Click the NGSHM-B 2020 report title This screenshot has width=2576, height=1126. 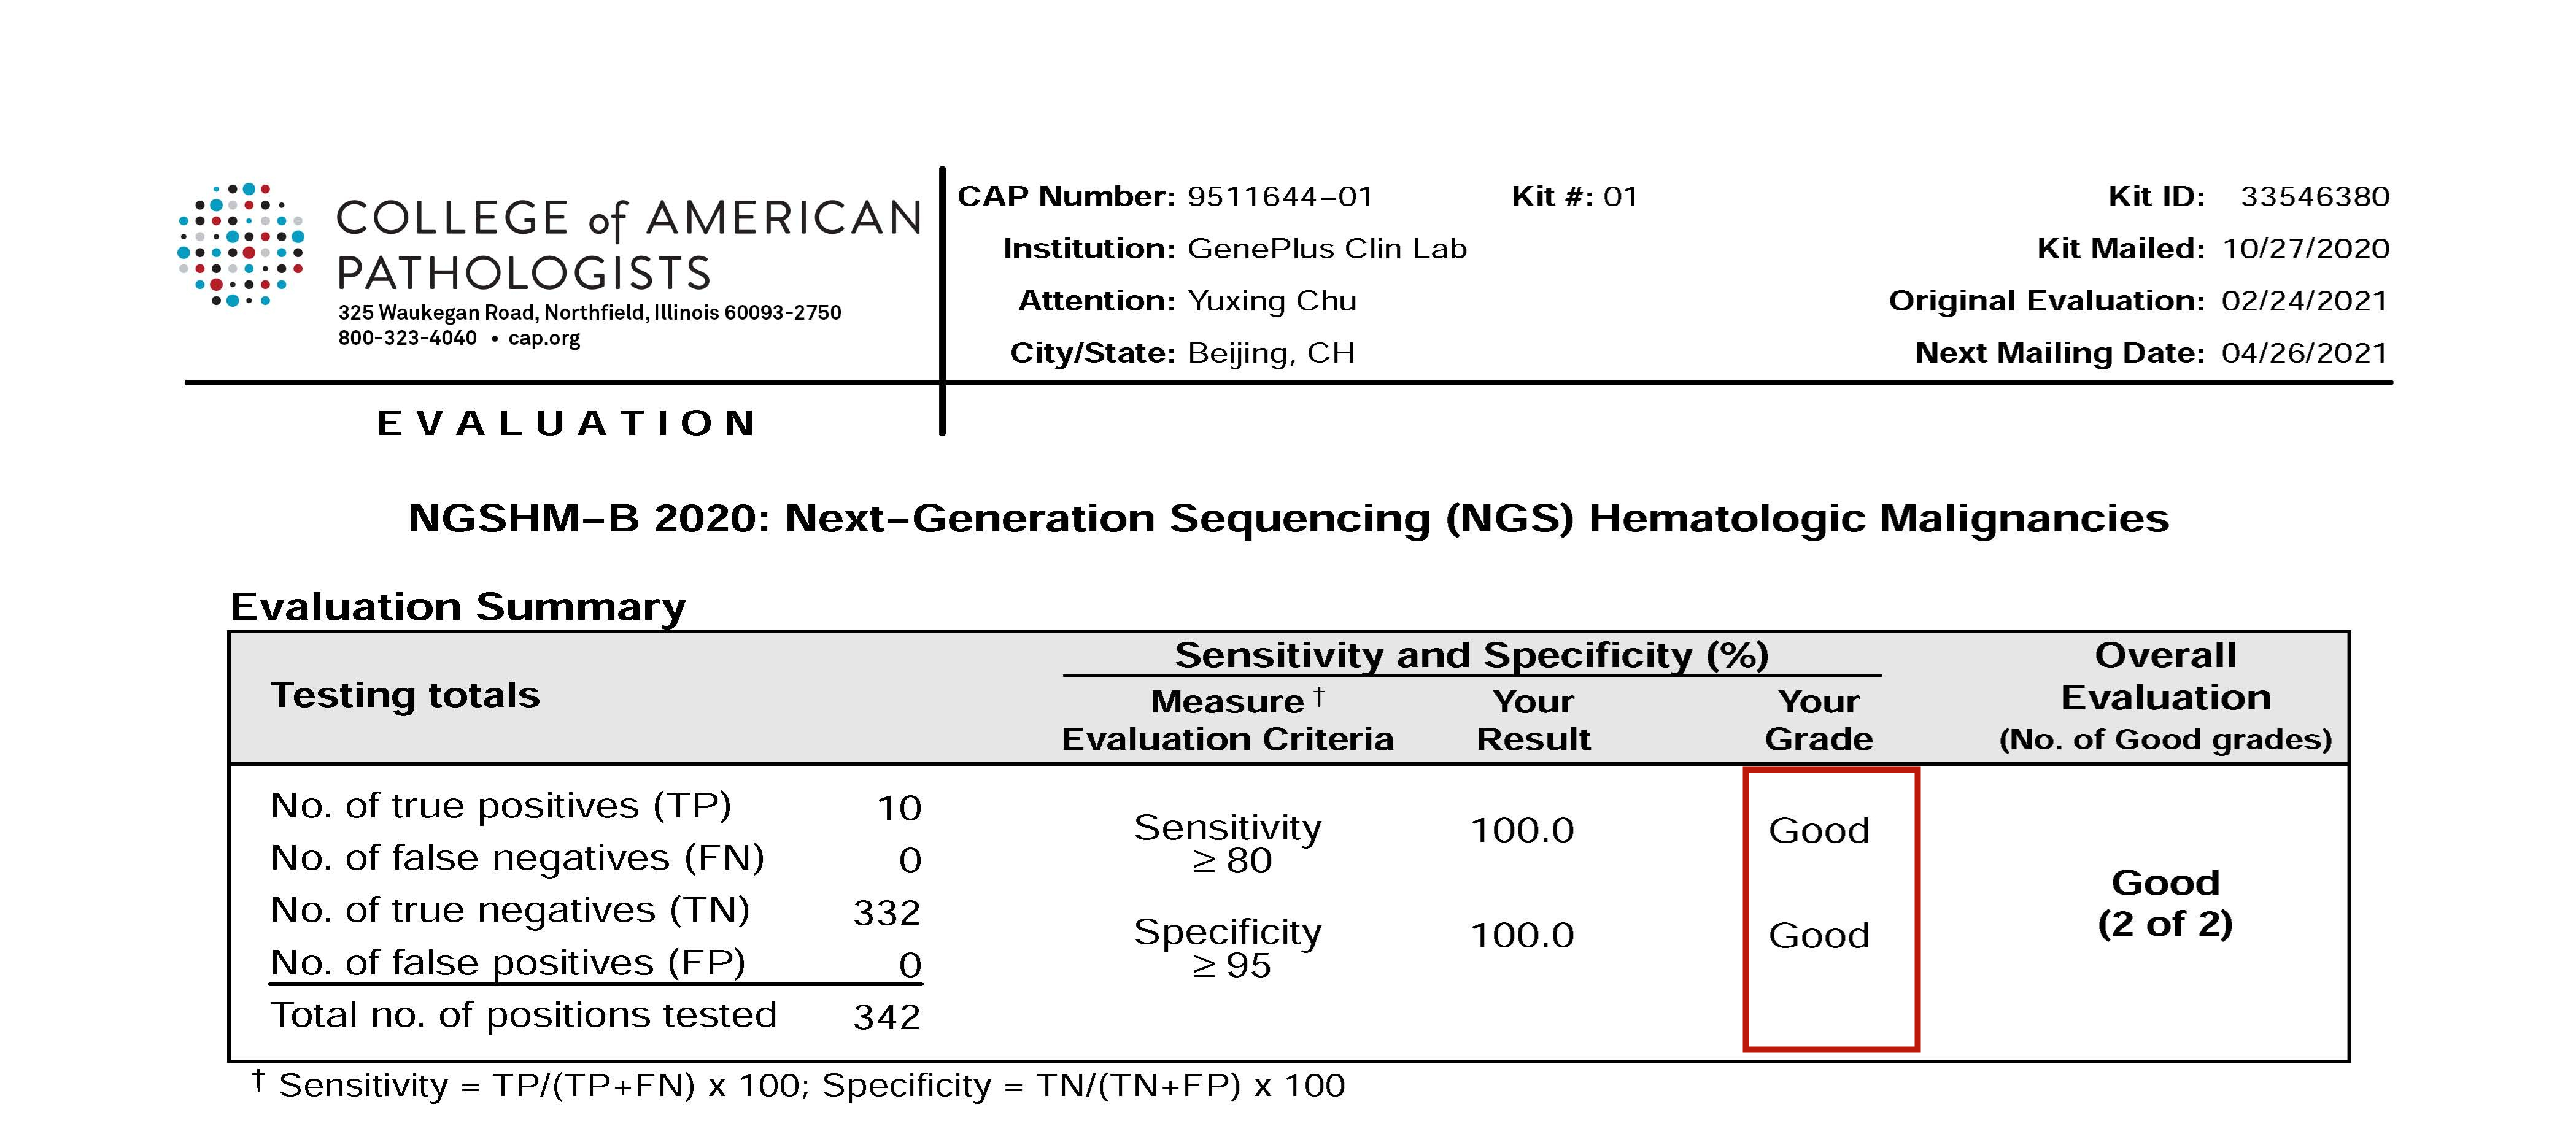point(1288,518)
